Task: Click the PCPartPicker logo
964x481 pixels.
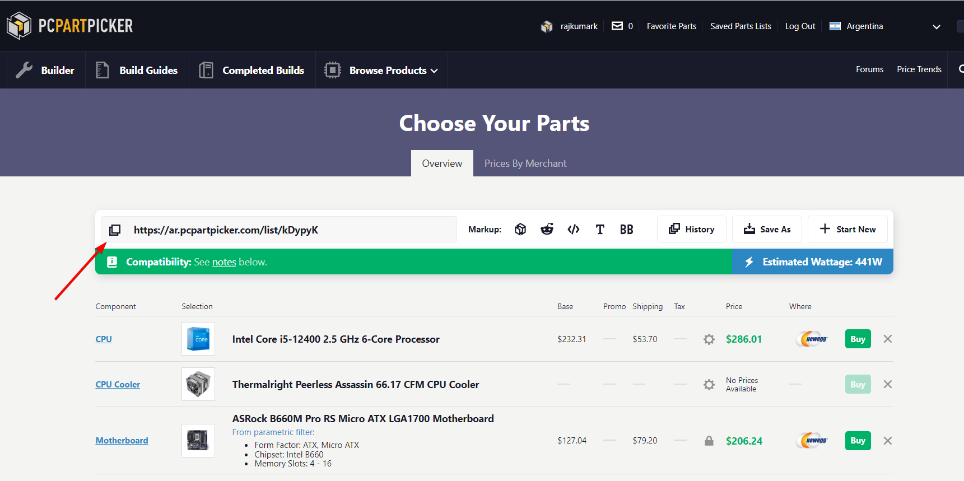Action: coord(70,26)
